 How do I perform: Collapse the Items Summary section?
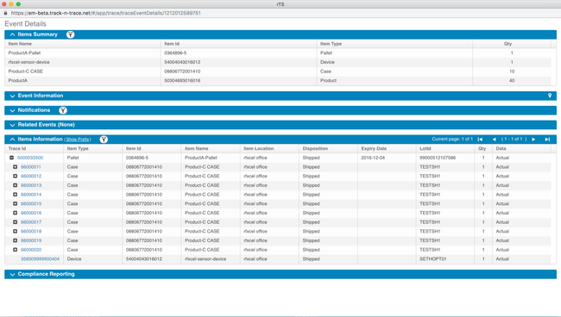(13, 34)
